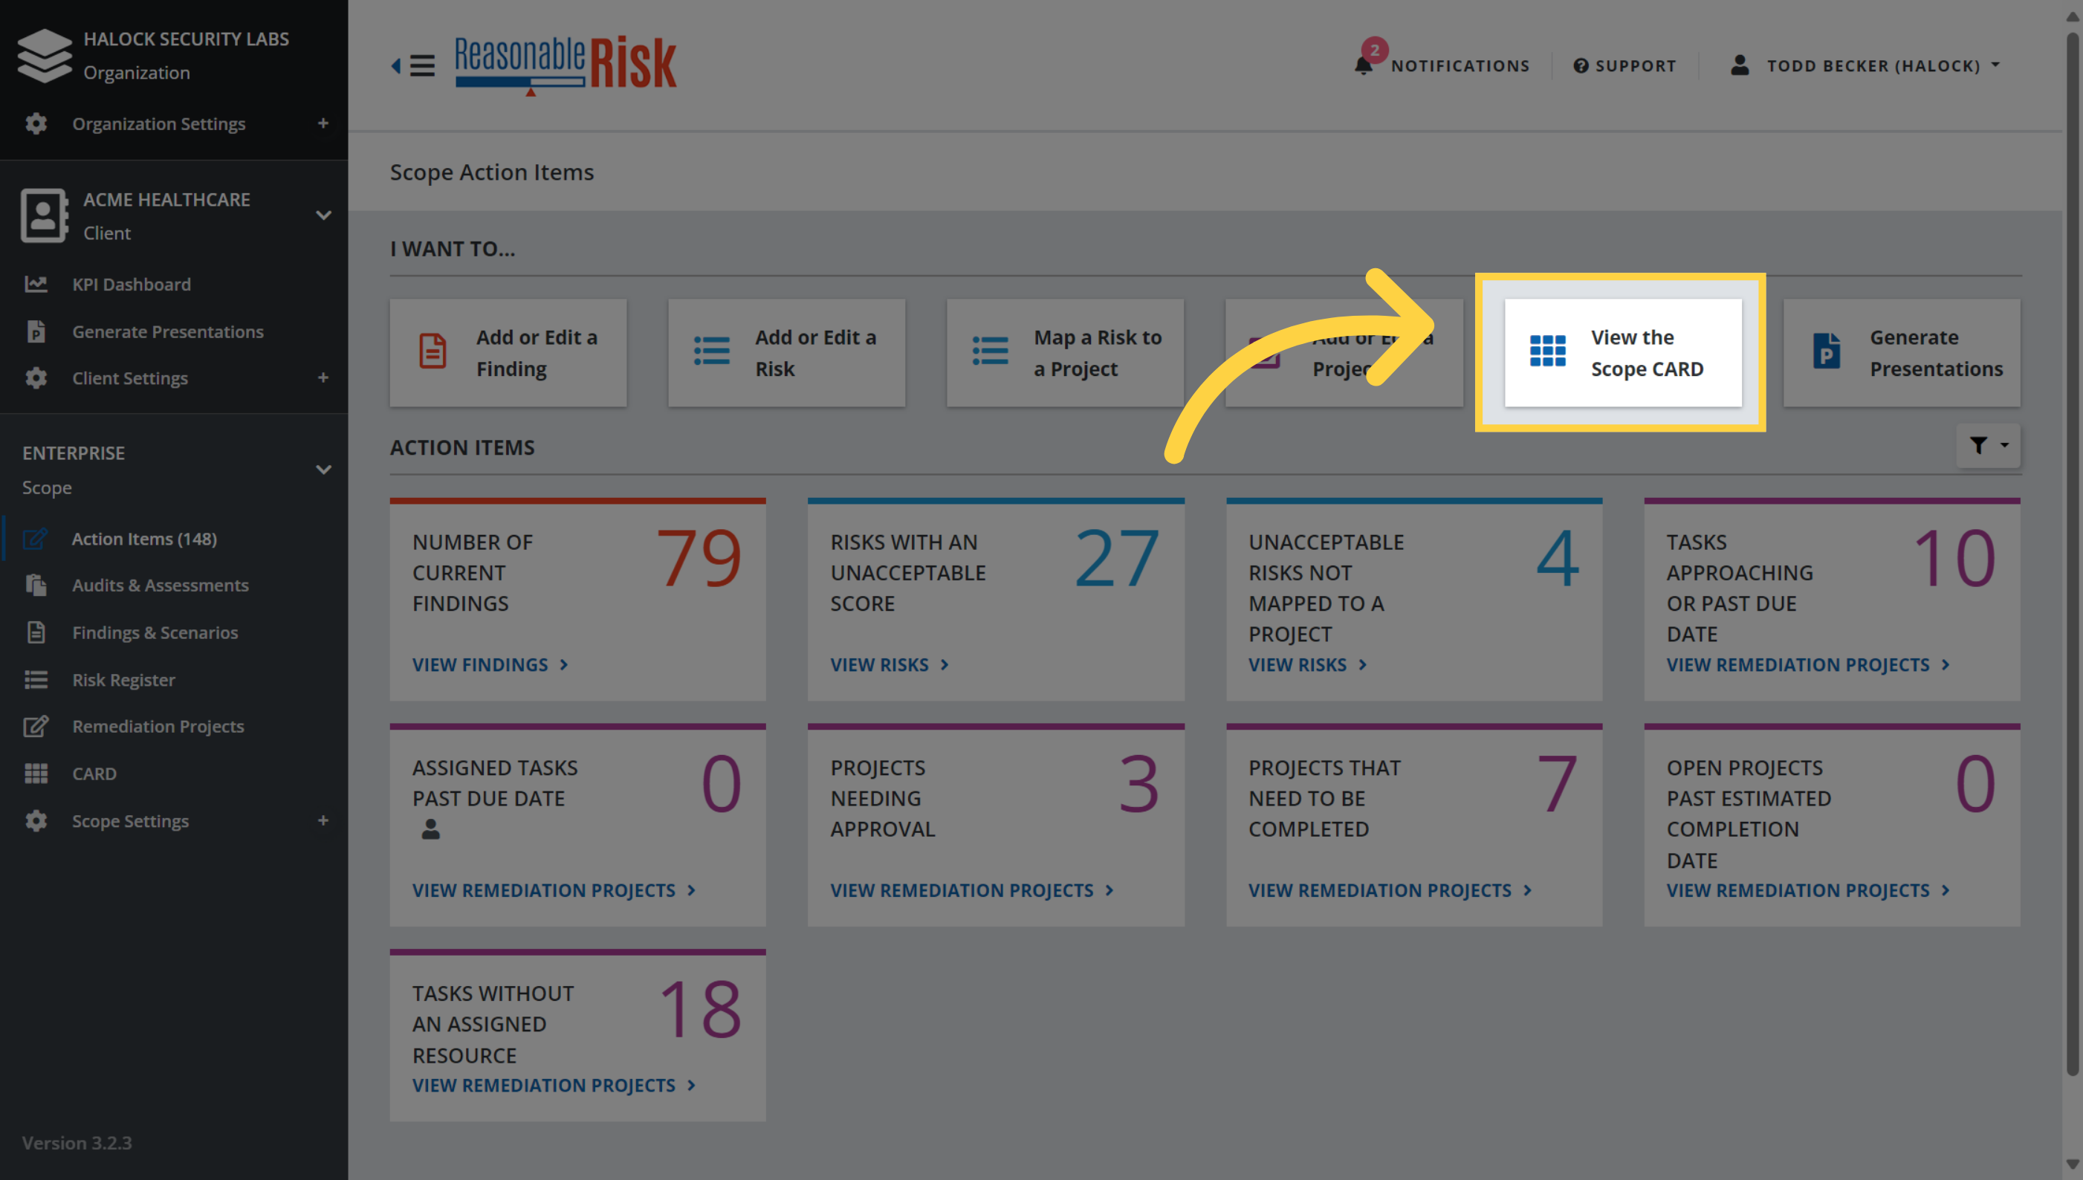Screen dimensions: 2083x1180
Task: Click the CARD grid icon in sidebar
Action: point(36,773)
